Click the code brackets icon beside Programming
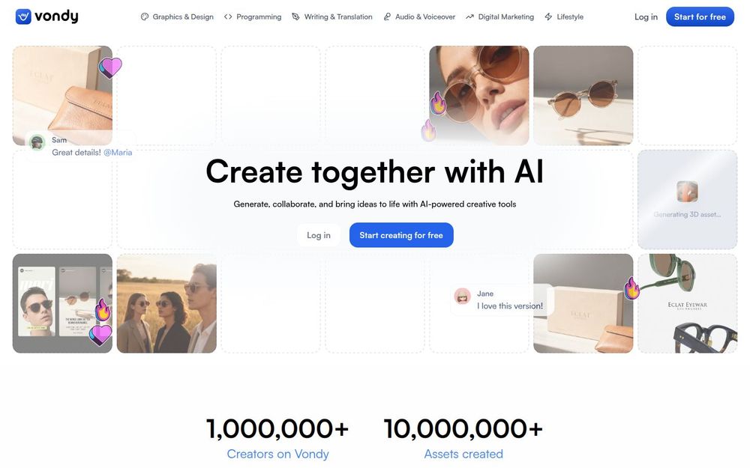Viewport: 750px width, 468px height. (x=228, y=16)
